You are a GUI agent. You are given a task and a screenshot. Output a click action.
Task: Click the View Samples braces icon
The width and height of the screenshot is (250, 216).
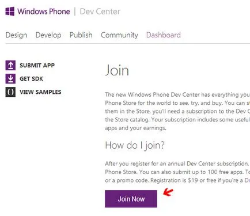point(10,92)
